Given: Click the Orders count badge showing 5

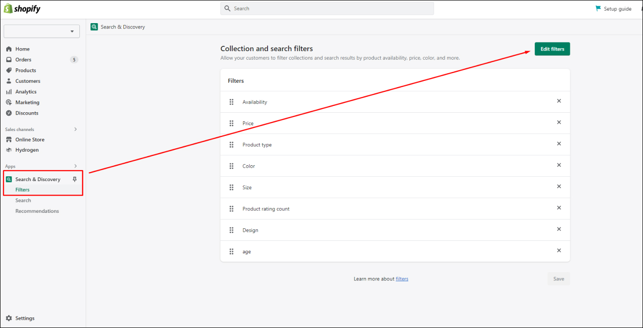Looking at the screenshot, I should pos(74,60).
